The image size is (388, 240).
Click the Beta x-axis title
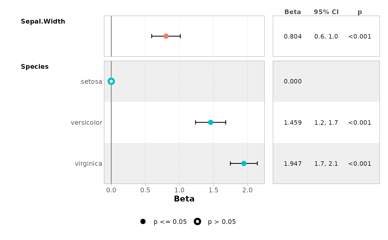(x=184, y=199)
